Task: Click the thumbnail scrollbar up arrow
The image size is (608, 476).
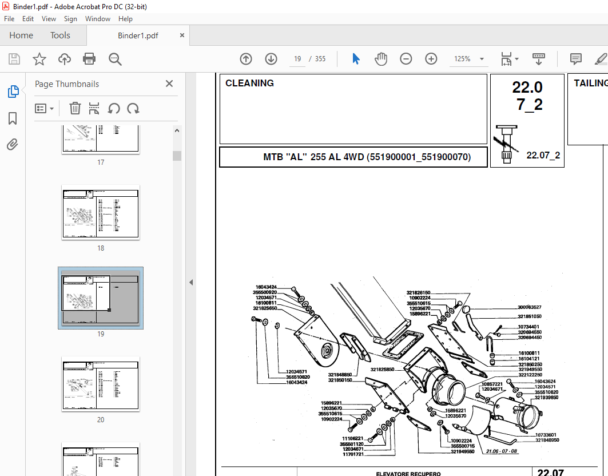Action: [177, 131]
